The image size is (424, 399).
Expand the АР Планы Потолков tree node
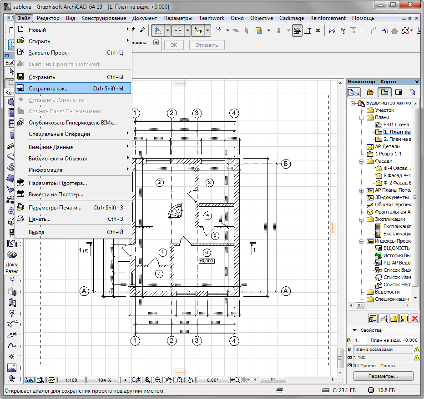tap(362, 190)
